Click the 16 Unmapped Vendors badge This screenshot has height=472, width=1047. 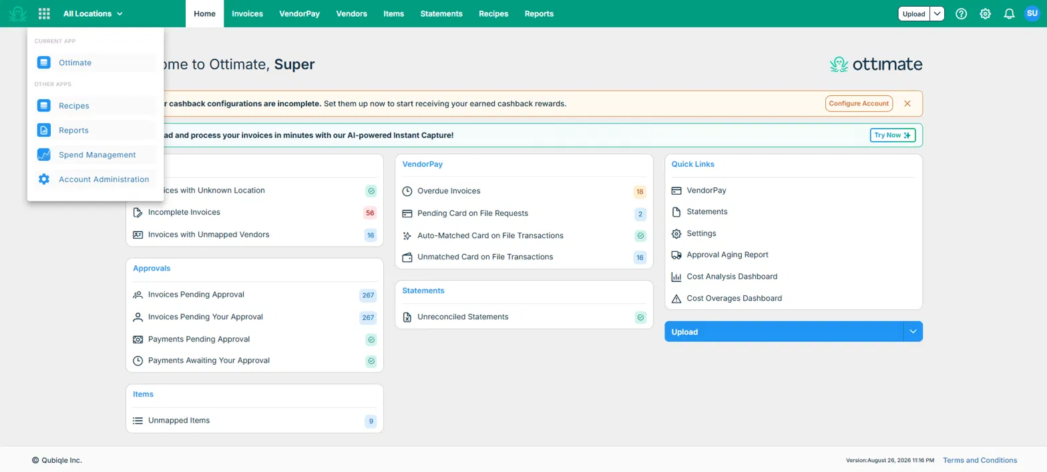[371, 235]
